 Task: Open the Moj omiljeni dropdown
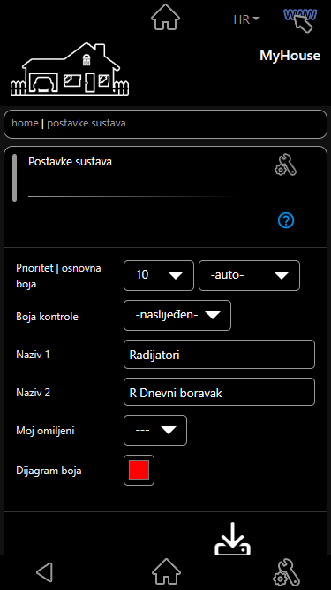coord(155,431)
